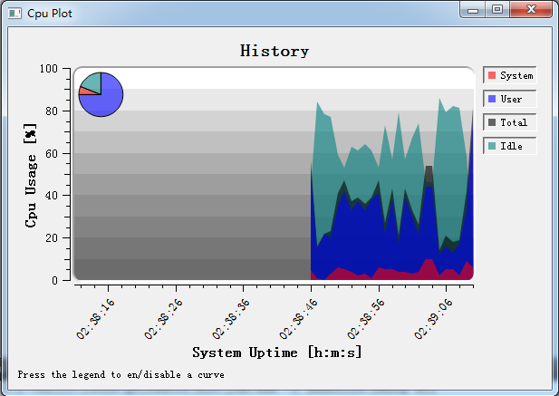Click the 02:38:56 time axis label
559x396 pixels.
pyautogui.click(x=366, y=319)
